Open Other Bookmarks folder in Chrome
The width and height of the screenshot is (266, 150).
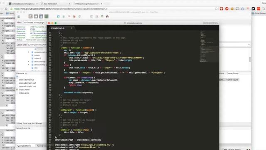pos(259,13)
